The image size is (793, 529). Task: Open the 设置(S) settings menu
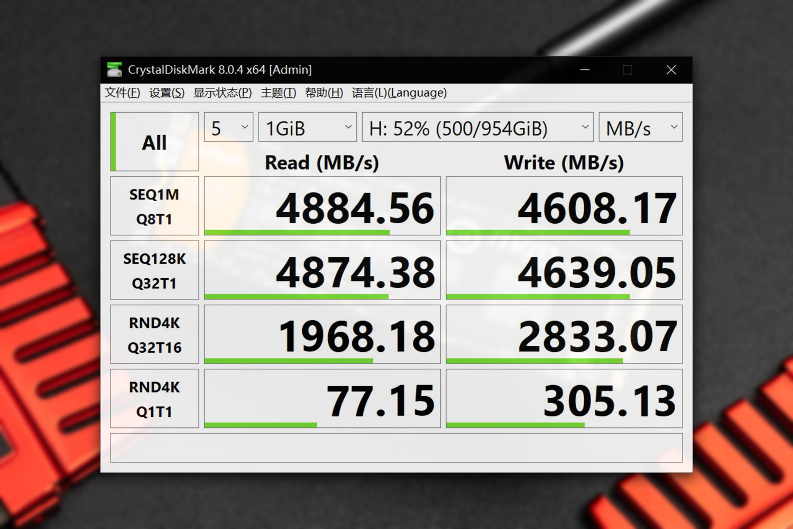click(x=167, y=93)
